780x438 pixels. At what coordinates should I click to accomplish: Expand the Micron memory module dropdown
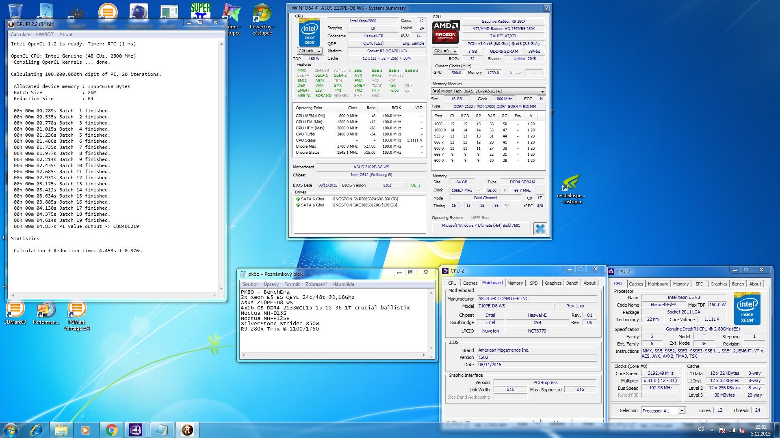coord(488,91)
